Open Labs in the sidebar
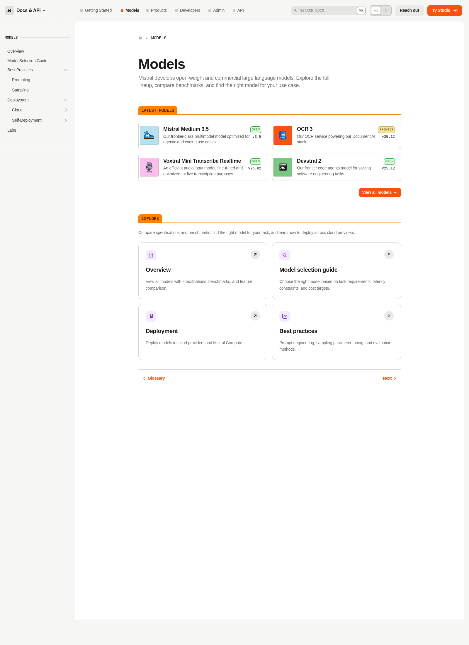This screenshot has height=645, width=469. pyautogui.click(x=12, y=130)
